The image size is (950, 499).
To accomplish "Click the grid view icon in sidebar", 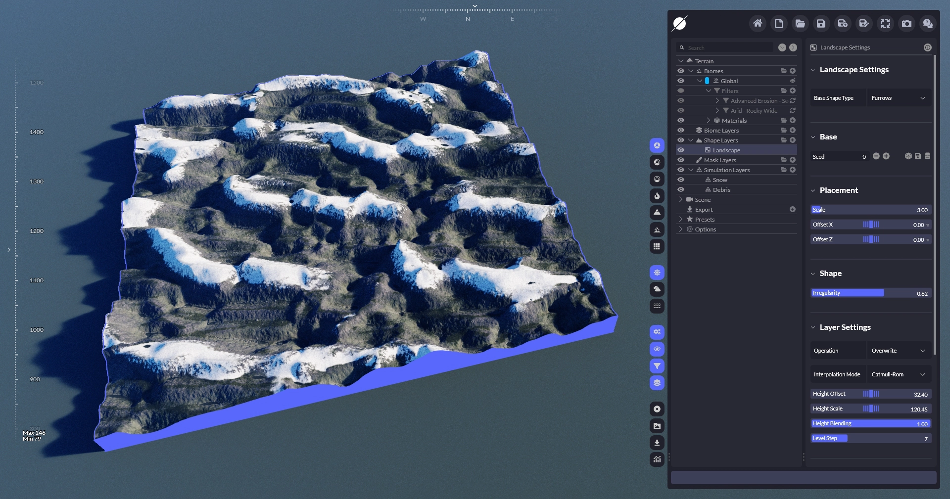I will [x=657, y=246].
